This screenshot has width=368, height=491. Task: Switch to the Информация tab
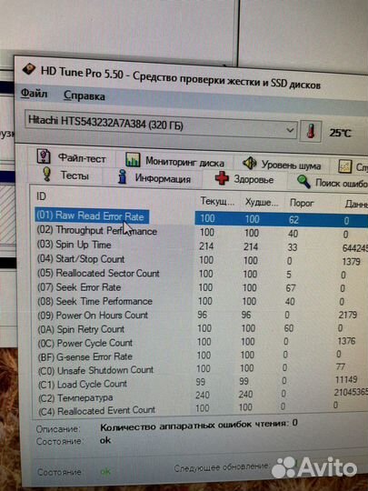point(154,177)
